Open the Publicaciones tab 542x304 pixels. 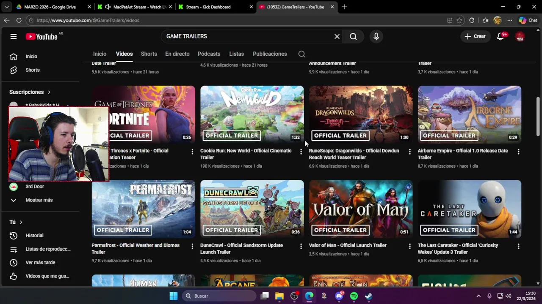(x=270, y=54)
